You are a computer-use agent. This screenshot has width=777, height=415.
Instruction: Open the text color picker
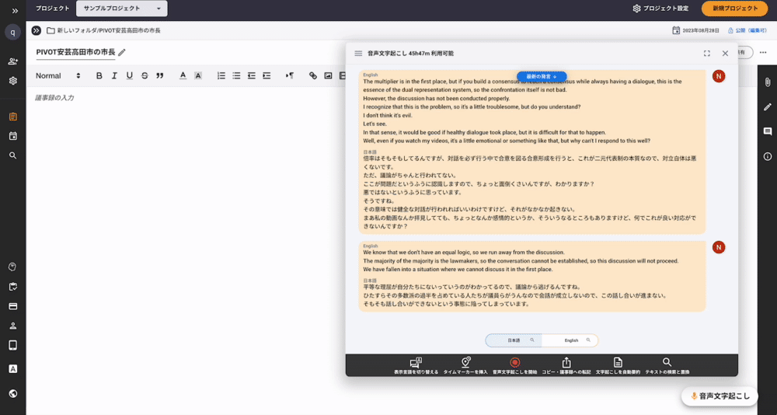point(183,75)
